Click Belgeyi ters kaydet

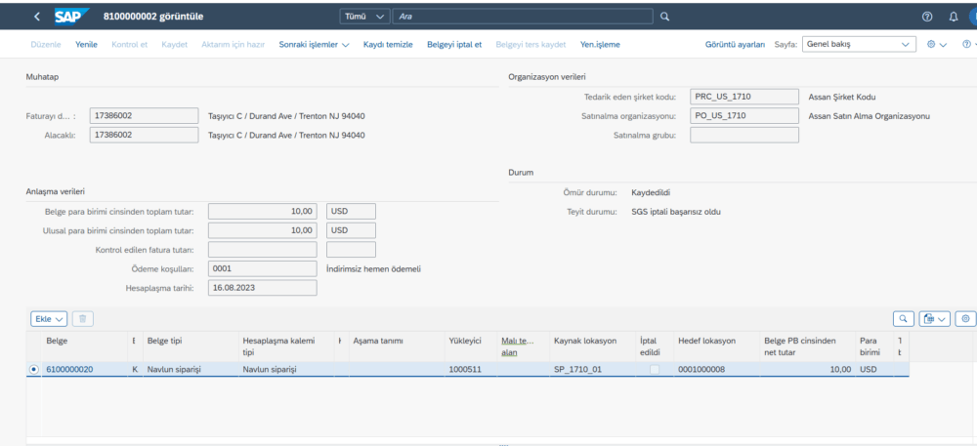coord(531,45)
